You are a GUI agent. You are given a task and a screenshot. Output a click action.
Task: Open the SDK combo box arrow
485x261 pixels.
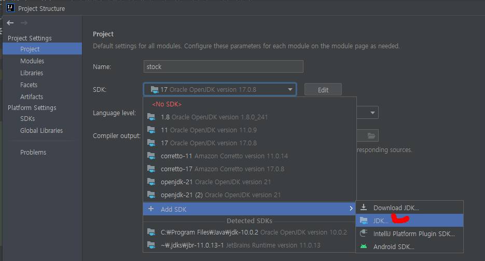coord(290,89)
